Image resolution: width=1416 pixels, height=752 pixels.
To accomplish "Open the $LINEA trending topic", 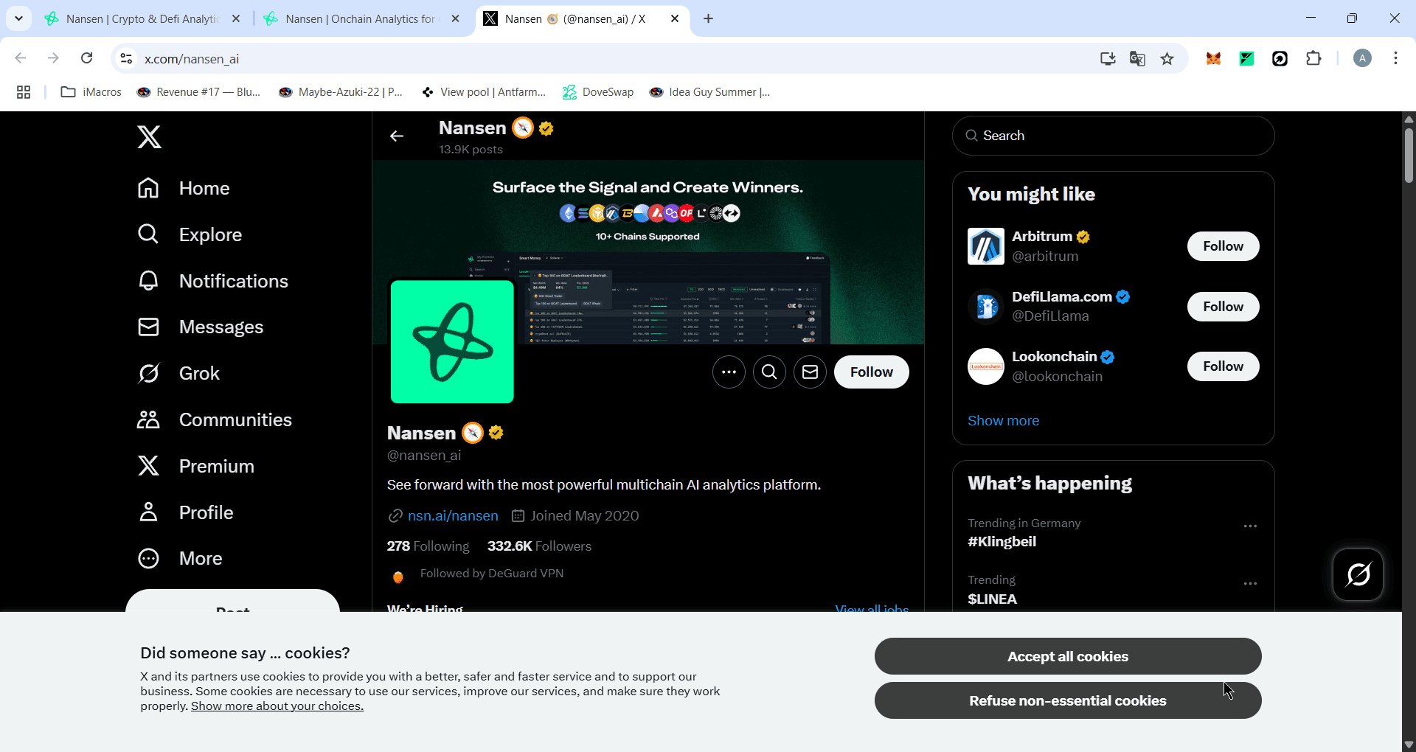I will tap(992, 599).
